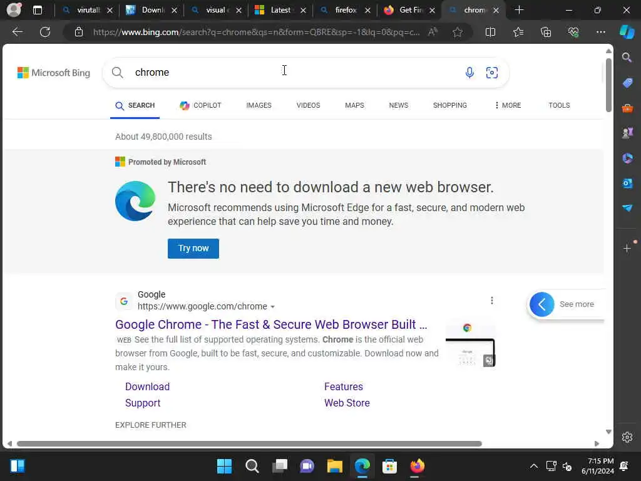Open the Edge profile avatar
Image resolution: width=641 pixels, height=481 pixels.
pos(14,10)
